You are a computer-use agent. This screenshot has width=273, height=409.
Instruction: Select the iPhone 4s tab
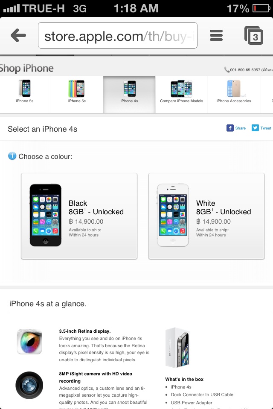point(129,95)
